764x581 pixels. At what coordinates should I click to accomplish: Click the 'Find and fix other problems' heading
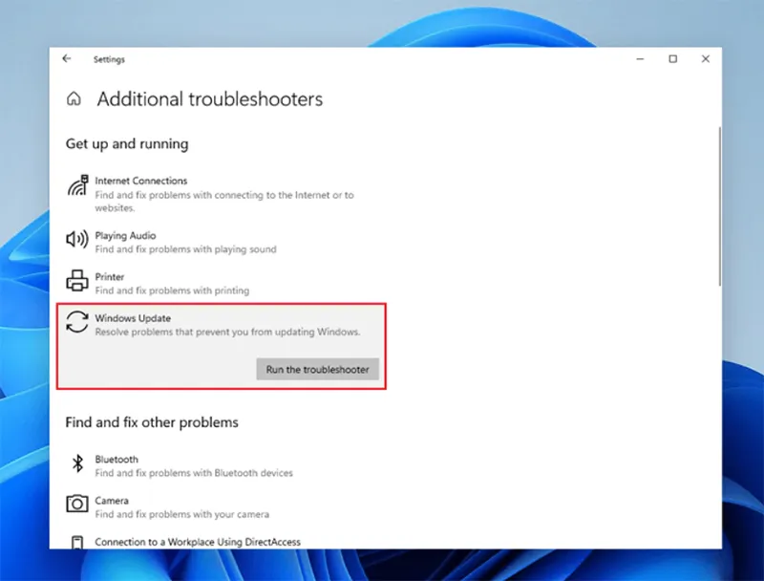[152, 422]
